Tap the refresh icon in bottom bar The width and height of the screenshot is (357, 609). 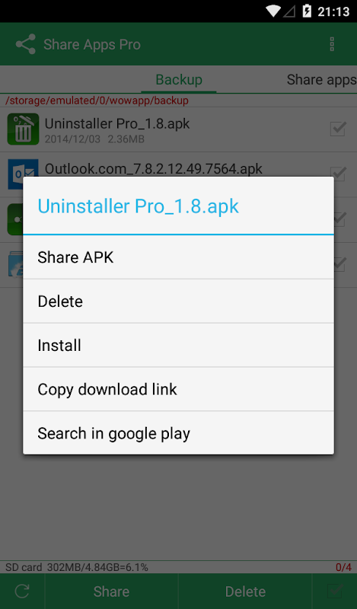(22, 591)
